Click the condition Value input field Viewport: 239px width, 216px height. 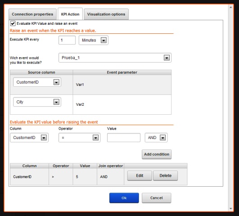[x=124, y=138]
